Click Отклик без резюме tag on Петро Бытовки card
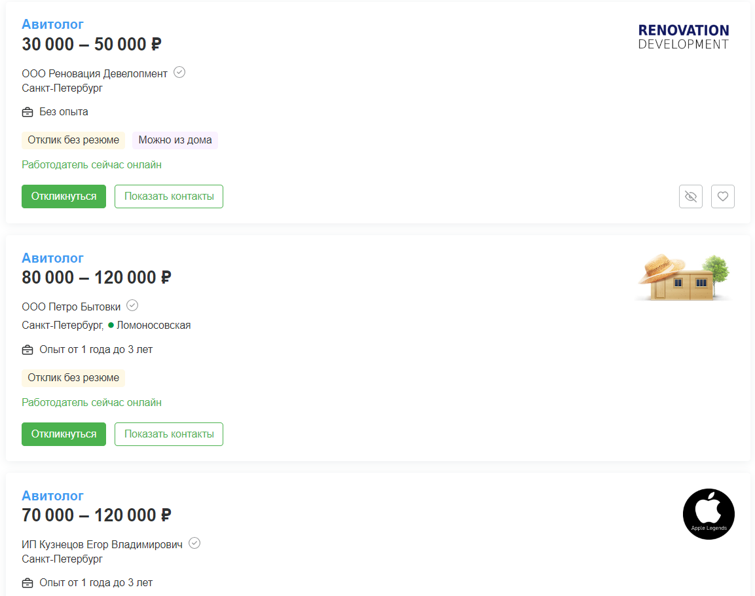This screenshot has height=596, width=755. click(x=73, y=378)
